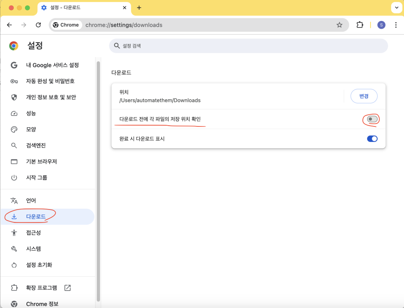Image resolution: width=404 pixels, height=308 pixels.
Task: Click the Chrome logo next to 설정
Action: click(x=14, y=46)
